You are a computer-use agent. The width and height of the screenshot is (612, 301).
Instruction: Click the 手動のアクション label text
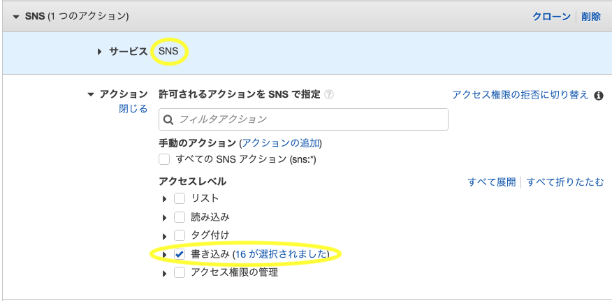tap(198, 143)
